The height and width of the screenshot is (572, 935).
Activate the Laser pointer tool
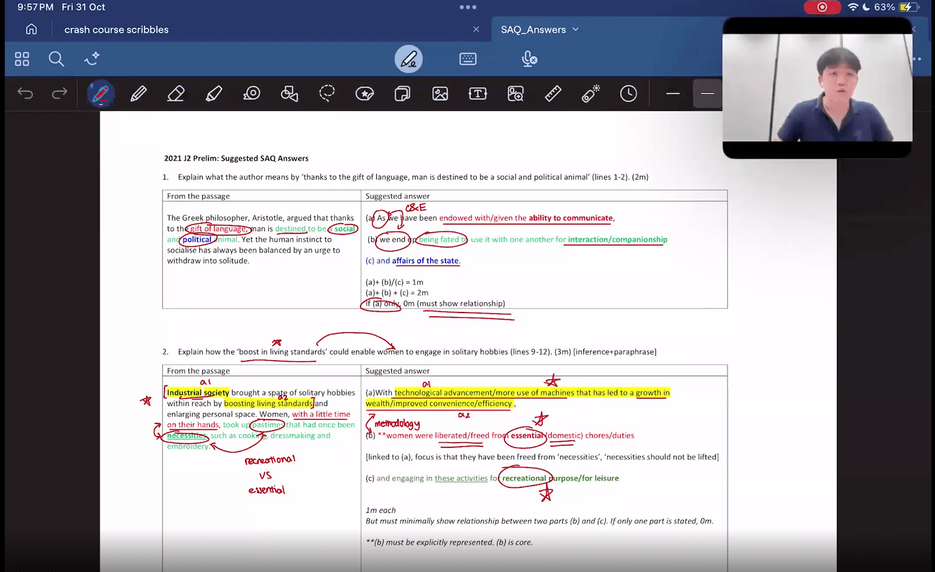[590, 94]
